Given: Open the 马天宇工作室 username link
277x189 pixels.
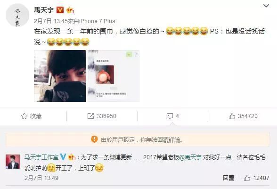Looking at the screenshot, I should [41, 157].
